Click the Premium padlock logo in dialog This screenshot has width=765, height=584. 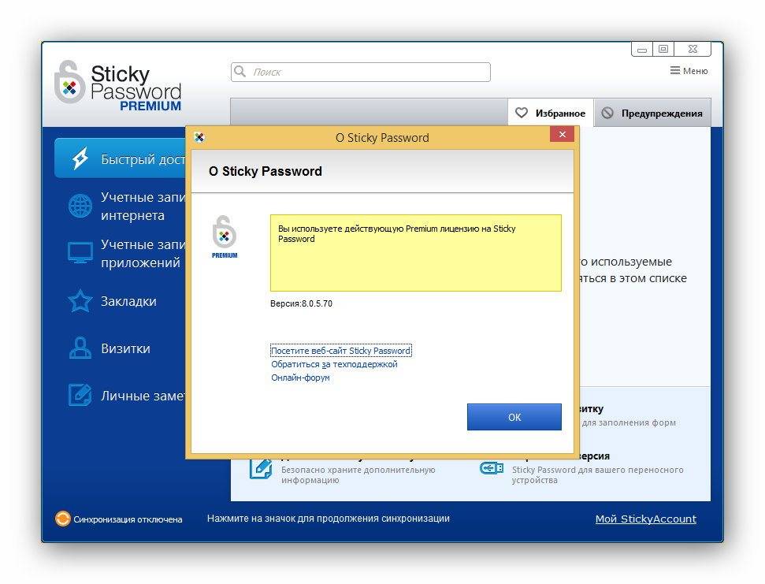pyautogui.click(x=225, y=236)
